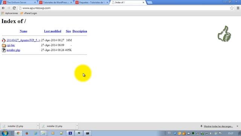Go back using the browser back arrow

point(3,8)
